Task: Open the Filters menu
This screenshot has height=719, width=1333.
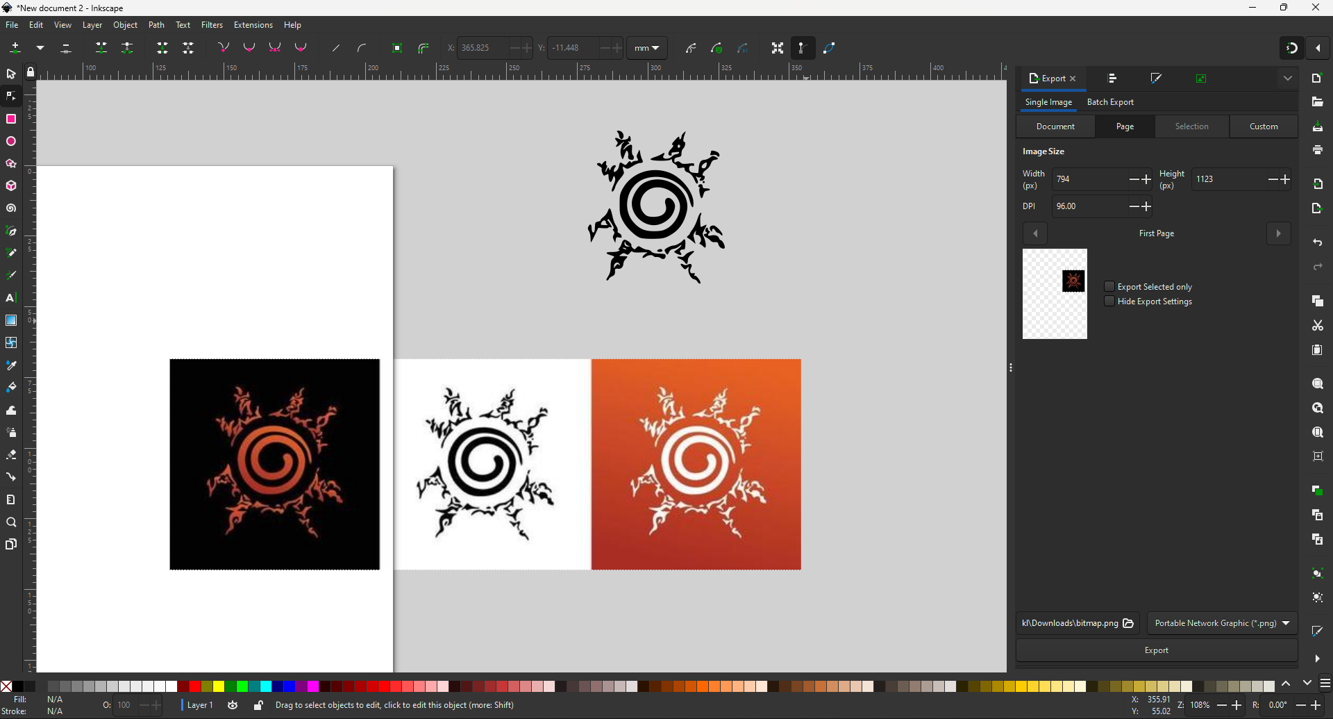Action: (212, 25)
